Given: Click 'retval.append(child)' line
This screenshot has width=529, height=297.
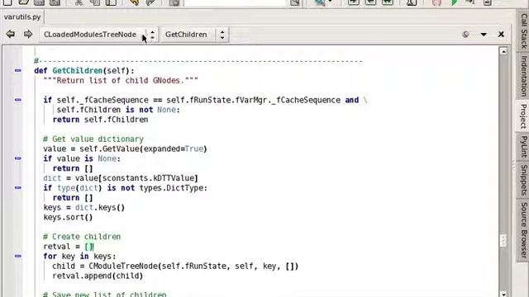Looking at the screenshot, I should click(x=98, y=276).
